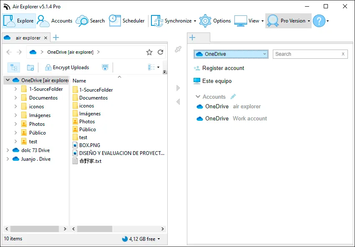355x247 pixels.
Task: Click the edit accounts pencil icon
Action: click(233, 97)
